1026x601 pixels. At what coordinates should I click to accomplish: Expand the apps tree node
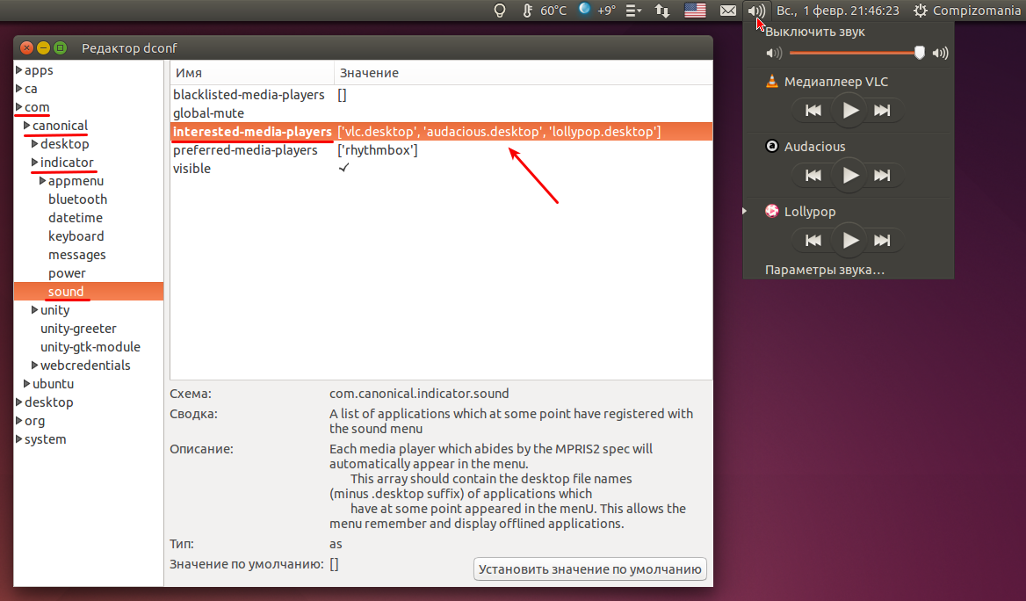[x=19, y=69]
